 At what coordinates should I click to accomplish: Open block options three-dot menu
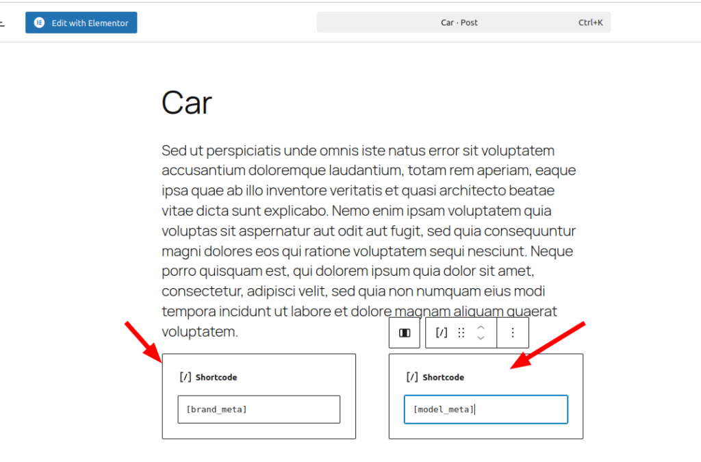point(513,333)
